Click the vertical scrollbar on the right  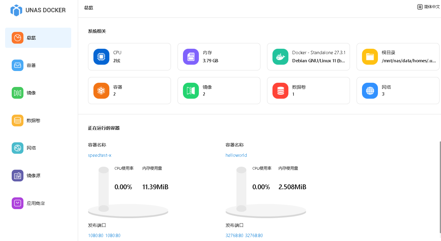tap(440, 187)
